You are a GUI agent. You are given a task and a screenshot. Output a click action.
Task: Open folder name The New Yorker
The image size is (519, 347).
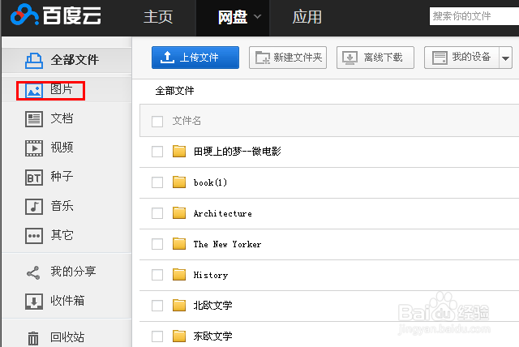tap(227, 244)
